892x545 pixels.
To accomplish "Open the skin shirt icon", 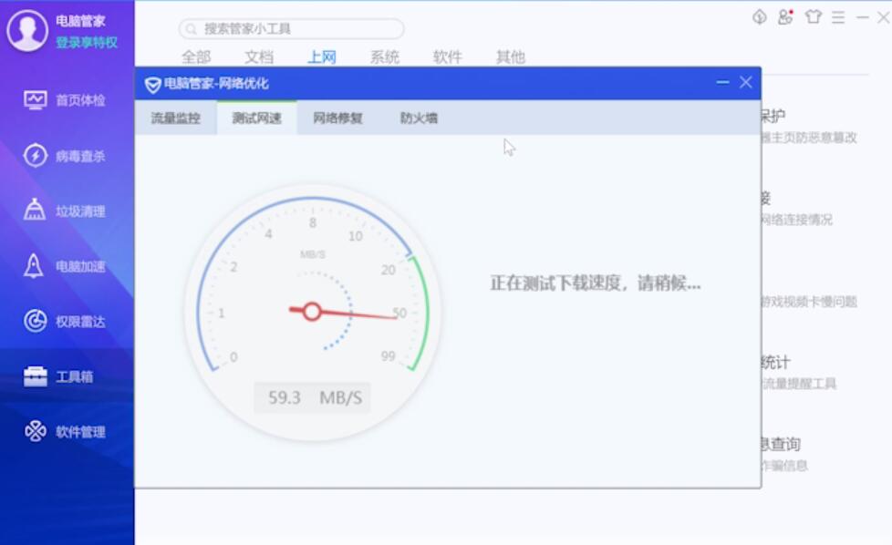I will point(813,17).
